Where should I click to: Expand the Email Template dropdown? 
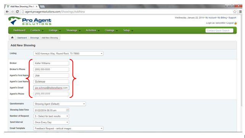(68, 128)
